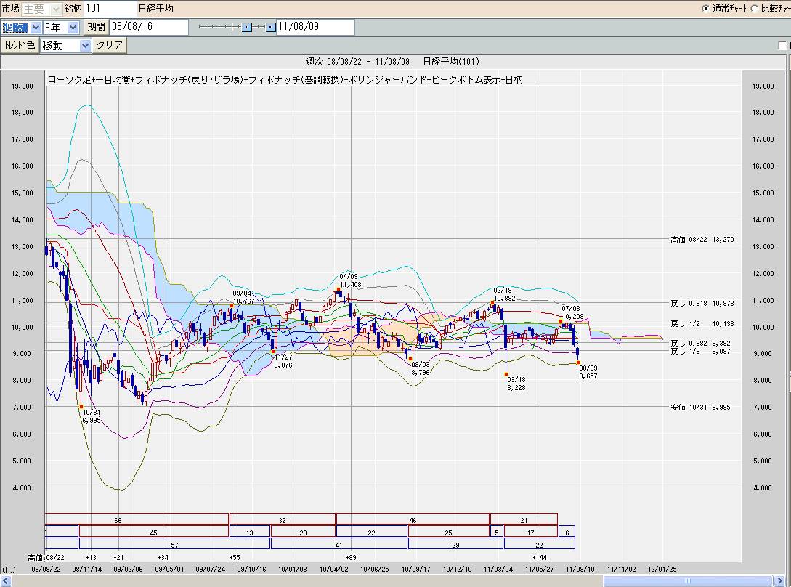Click the 09/03 8,796 bottom label
Image resolution: width=791 pixels, height=587 pixels.
tap(421, 368)
